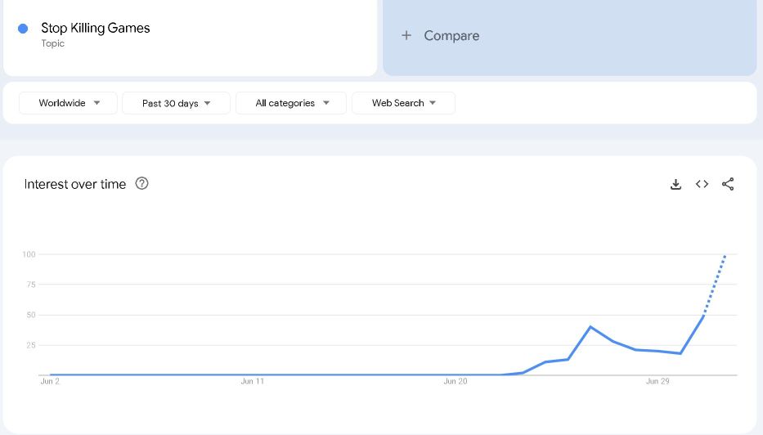Edit the Stop Killing Games search term
The image size is (763, 435).
click(96, 29)
